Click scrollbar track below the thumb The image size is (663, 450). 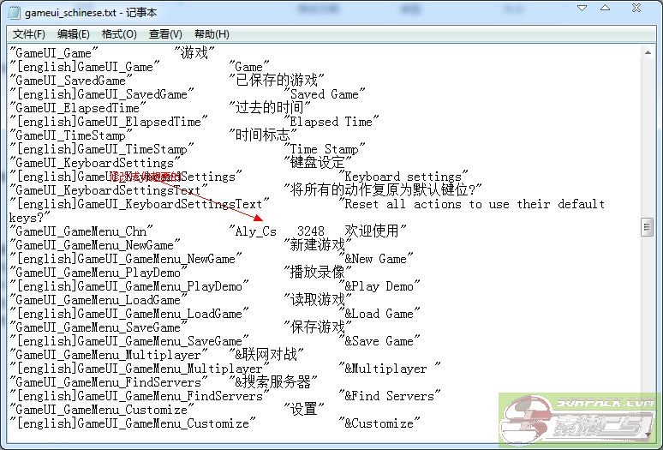coord(648,326)
